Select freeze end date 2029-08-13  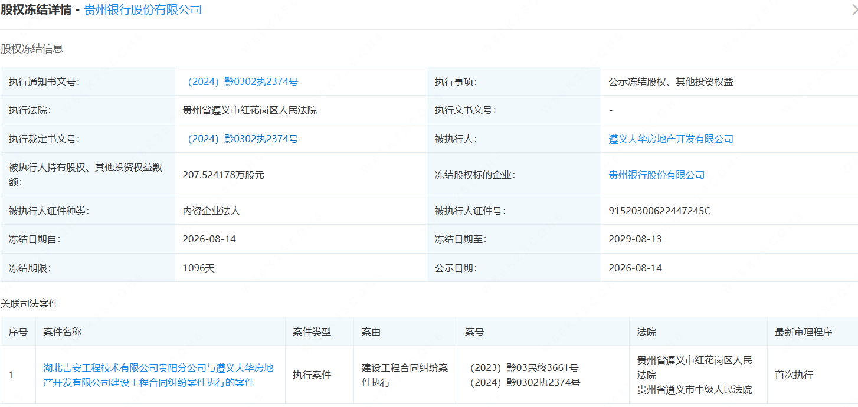click(636, 239)
